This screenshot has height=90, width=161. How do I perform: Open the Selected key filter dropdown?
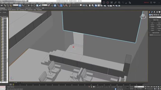tap(139, 87)
